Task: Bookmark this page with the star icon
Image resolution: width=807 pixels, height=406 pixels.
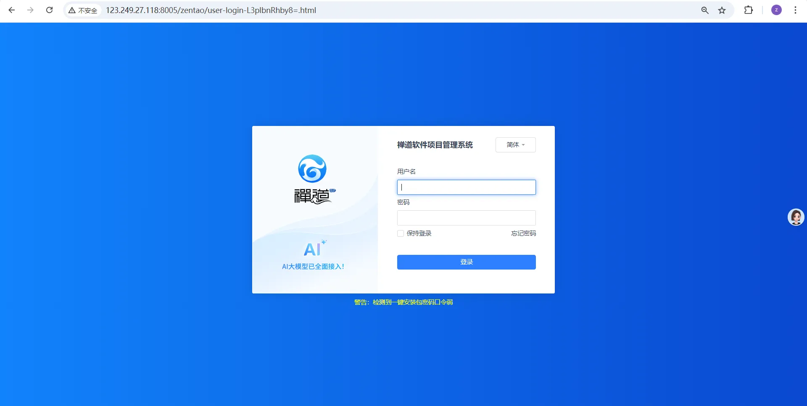Action: [x=722, y=10]
